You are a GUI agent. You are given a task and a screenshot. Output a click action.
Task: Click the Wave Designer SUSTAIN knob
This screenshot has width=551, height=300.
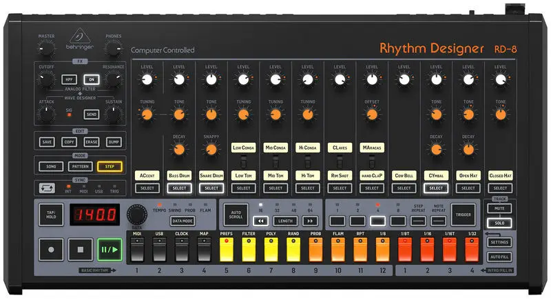(114, 114)
